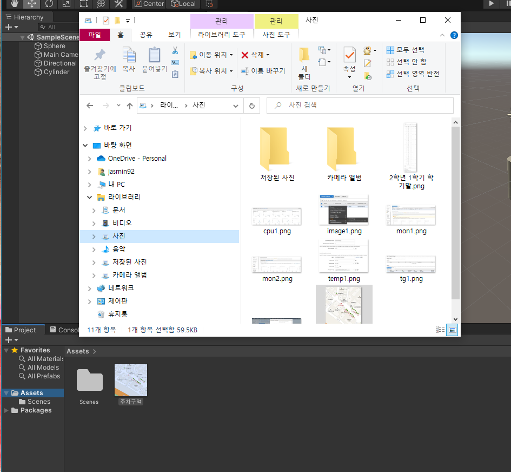Collapse the 라이브러리 tree node

pyautogui.click(x=90, y=197)
